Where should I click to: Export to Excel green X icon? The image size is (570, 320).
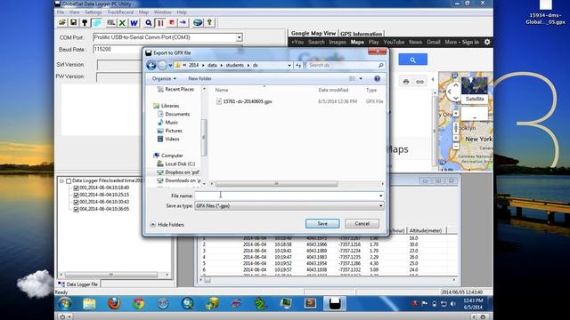click(123, 23)
